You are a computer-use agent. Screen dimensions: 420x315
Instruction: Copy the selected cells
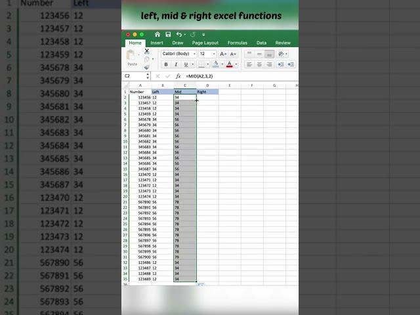coord(146,59)
